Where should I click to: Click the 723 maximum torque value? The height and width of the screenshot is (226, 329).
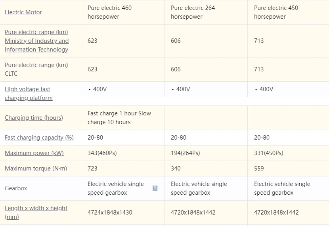[92, 169]
